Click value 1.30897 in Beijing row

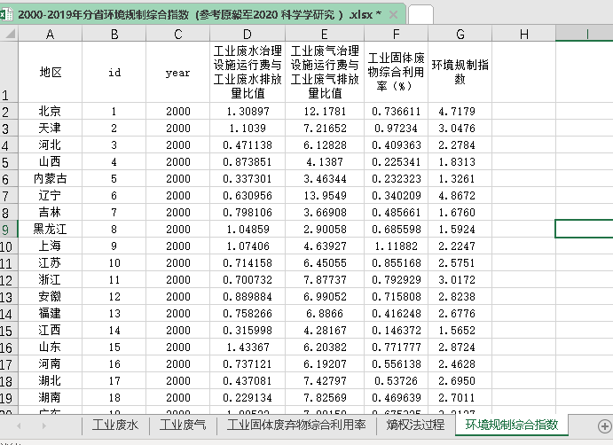click(x=248, y=112)
